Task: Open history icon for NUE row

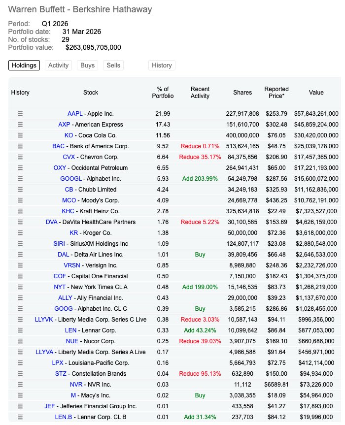Action: (20, 341)
